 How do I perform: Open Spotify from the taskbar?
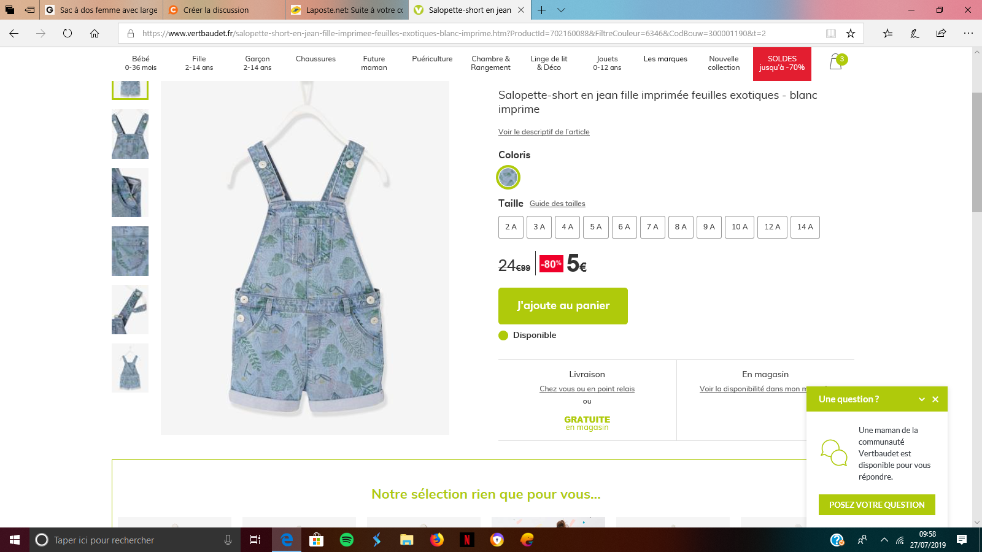pos(347,540)
